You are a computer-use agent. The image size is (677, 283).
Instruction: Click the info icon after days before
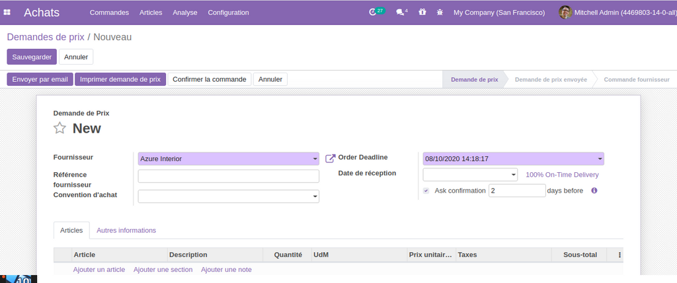click(594, 191)
